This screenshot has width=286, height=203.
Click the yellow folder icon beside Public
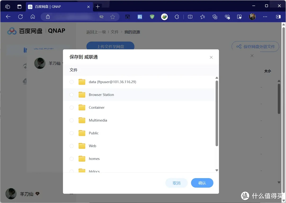(82, 133)
